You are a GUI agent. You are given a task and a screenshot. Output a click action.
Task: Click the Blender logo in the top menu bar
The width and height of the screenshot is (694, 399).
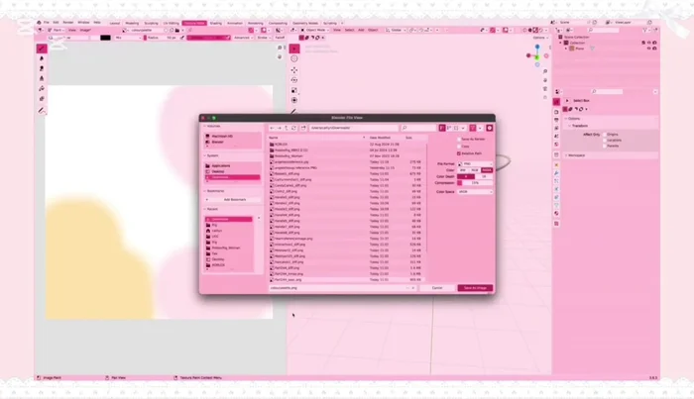pos(39,22)
